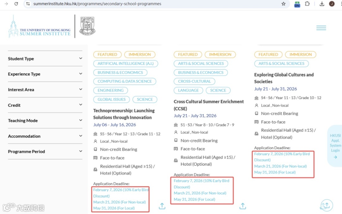Click the arrow under HKUSI Appl. System Login
342x214 pixels.
(x=335, y=157)
